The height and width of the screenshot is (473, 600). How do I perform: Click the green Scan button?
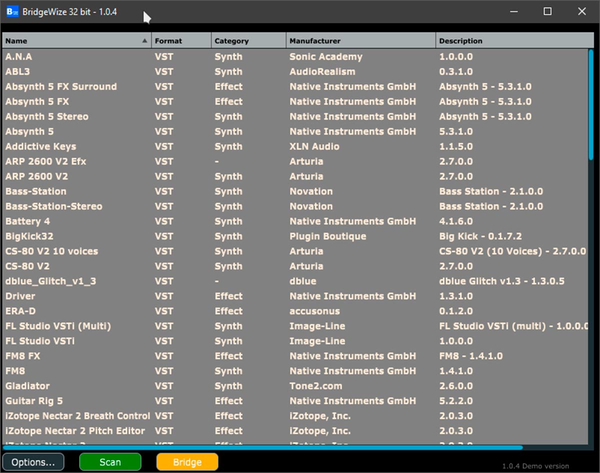point(110,462)
